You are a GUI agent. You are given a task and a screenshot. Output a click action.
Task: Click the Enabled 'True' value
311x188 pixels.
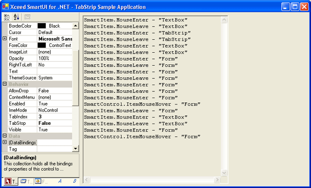click(43, 103)
